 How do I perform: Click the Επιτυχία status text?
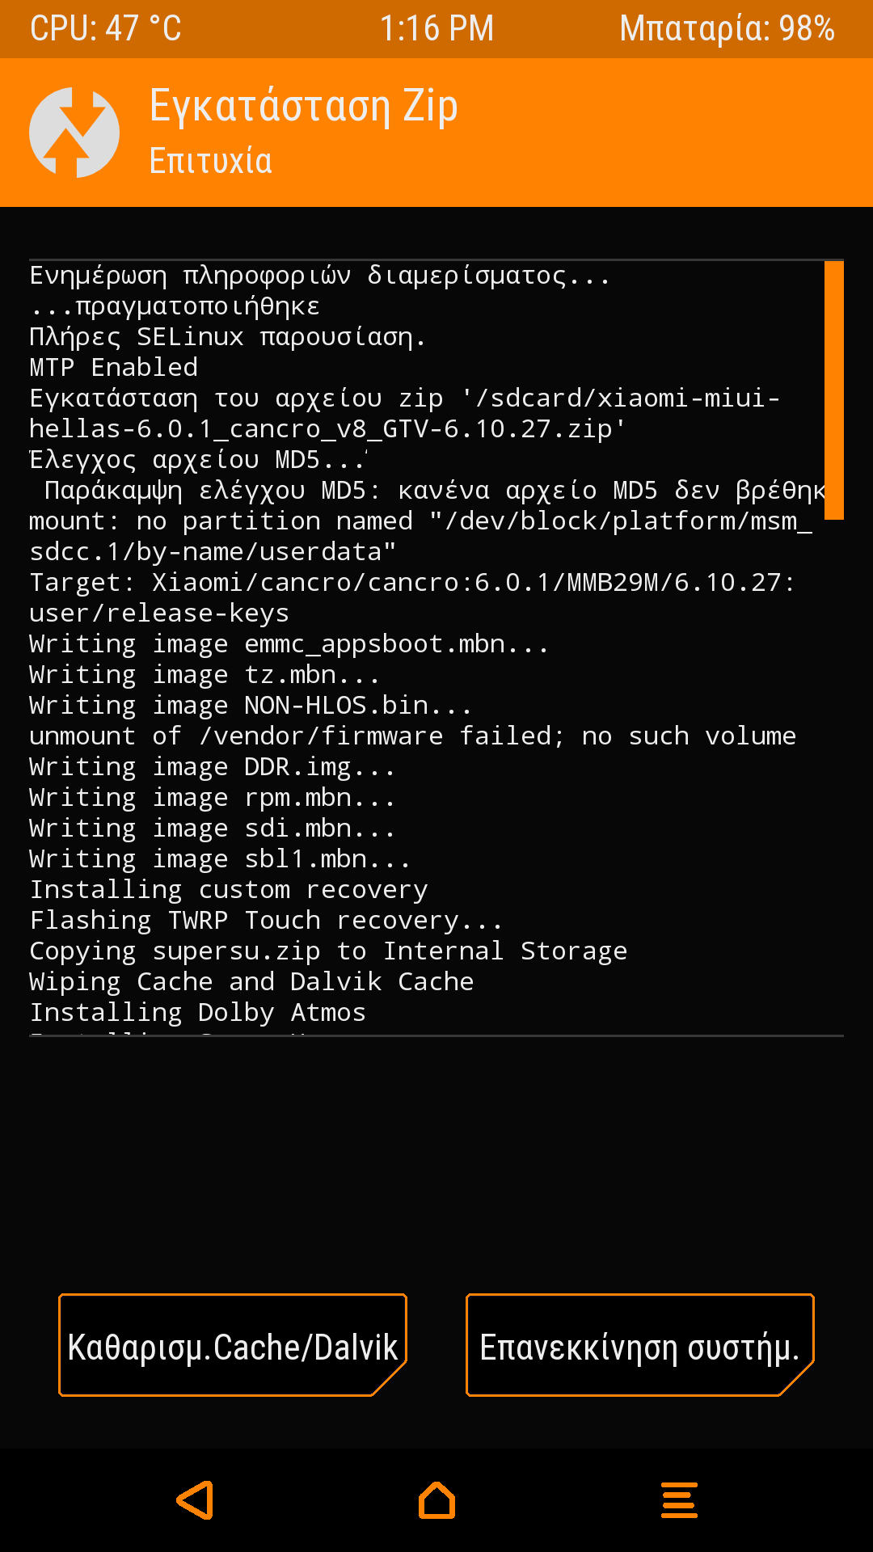click(211, 161)
